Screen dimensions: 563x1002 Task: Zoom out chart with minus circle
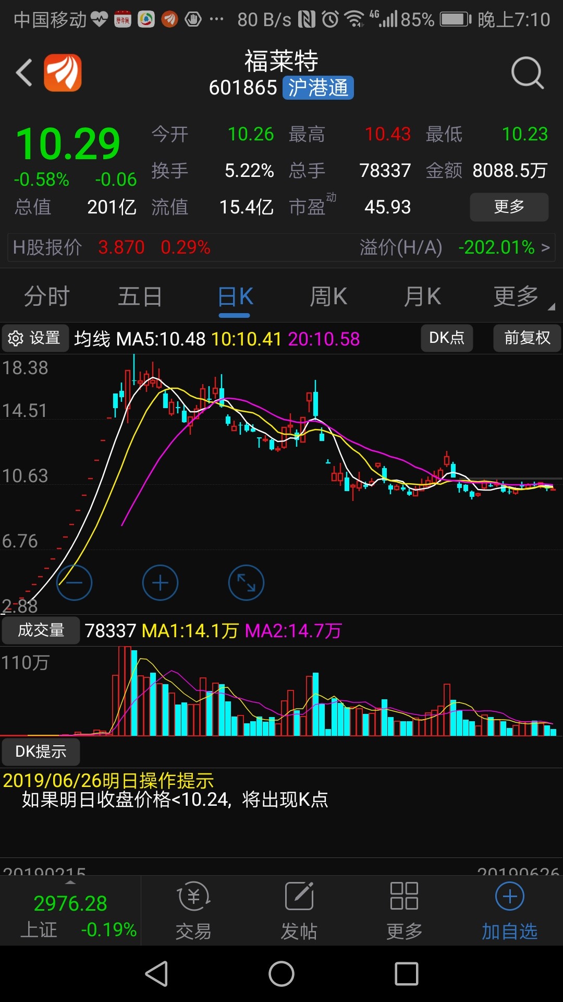click(x=74, y=582)
